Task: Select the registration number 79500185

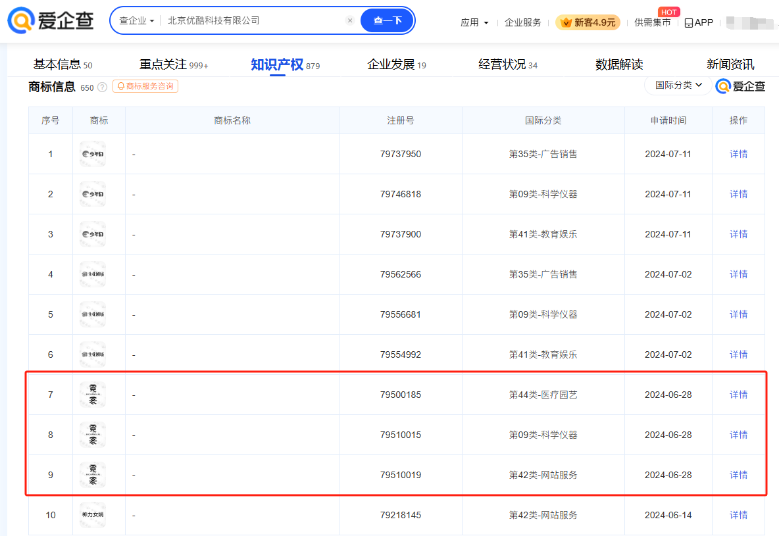Action: click(x=401, y=395)
